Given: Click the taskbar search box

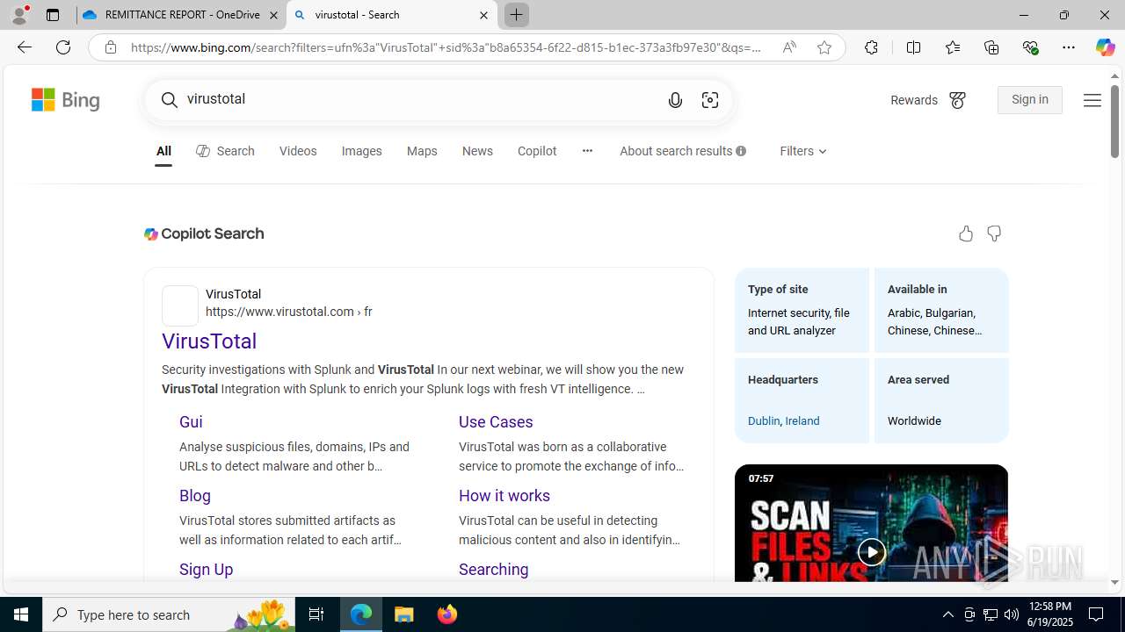Looking at the screenshot, I should tap(169, 614).
